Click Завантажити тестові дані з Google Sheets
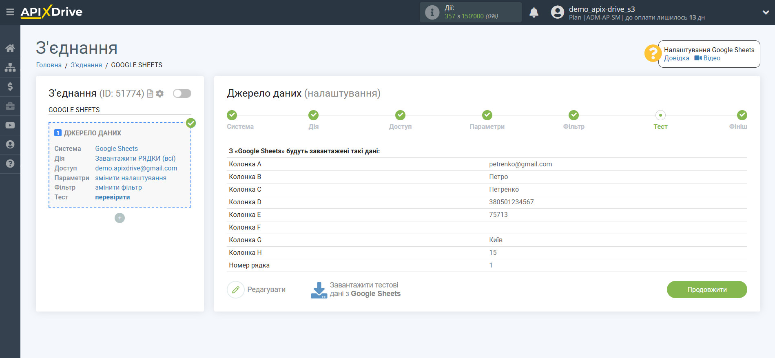The height and width of the screenshot is (358, 775). [365, 289]
